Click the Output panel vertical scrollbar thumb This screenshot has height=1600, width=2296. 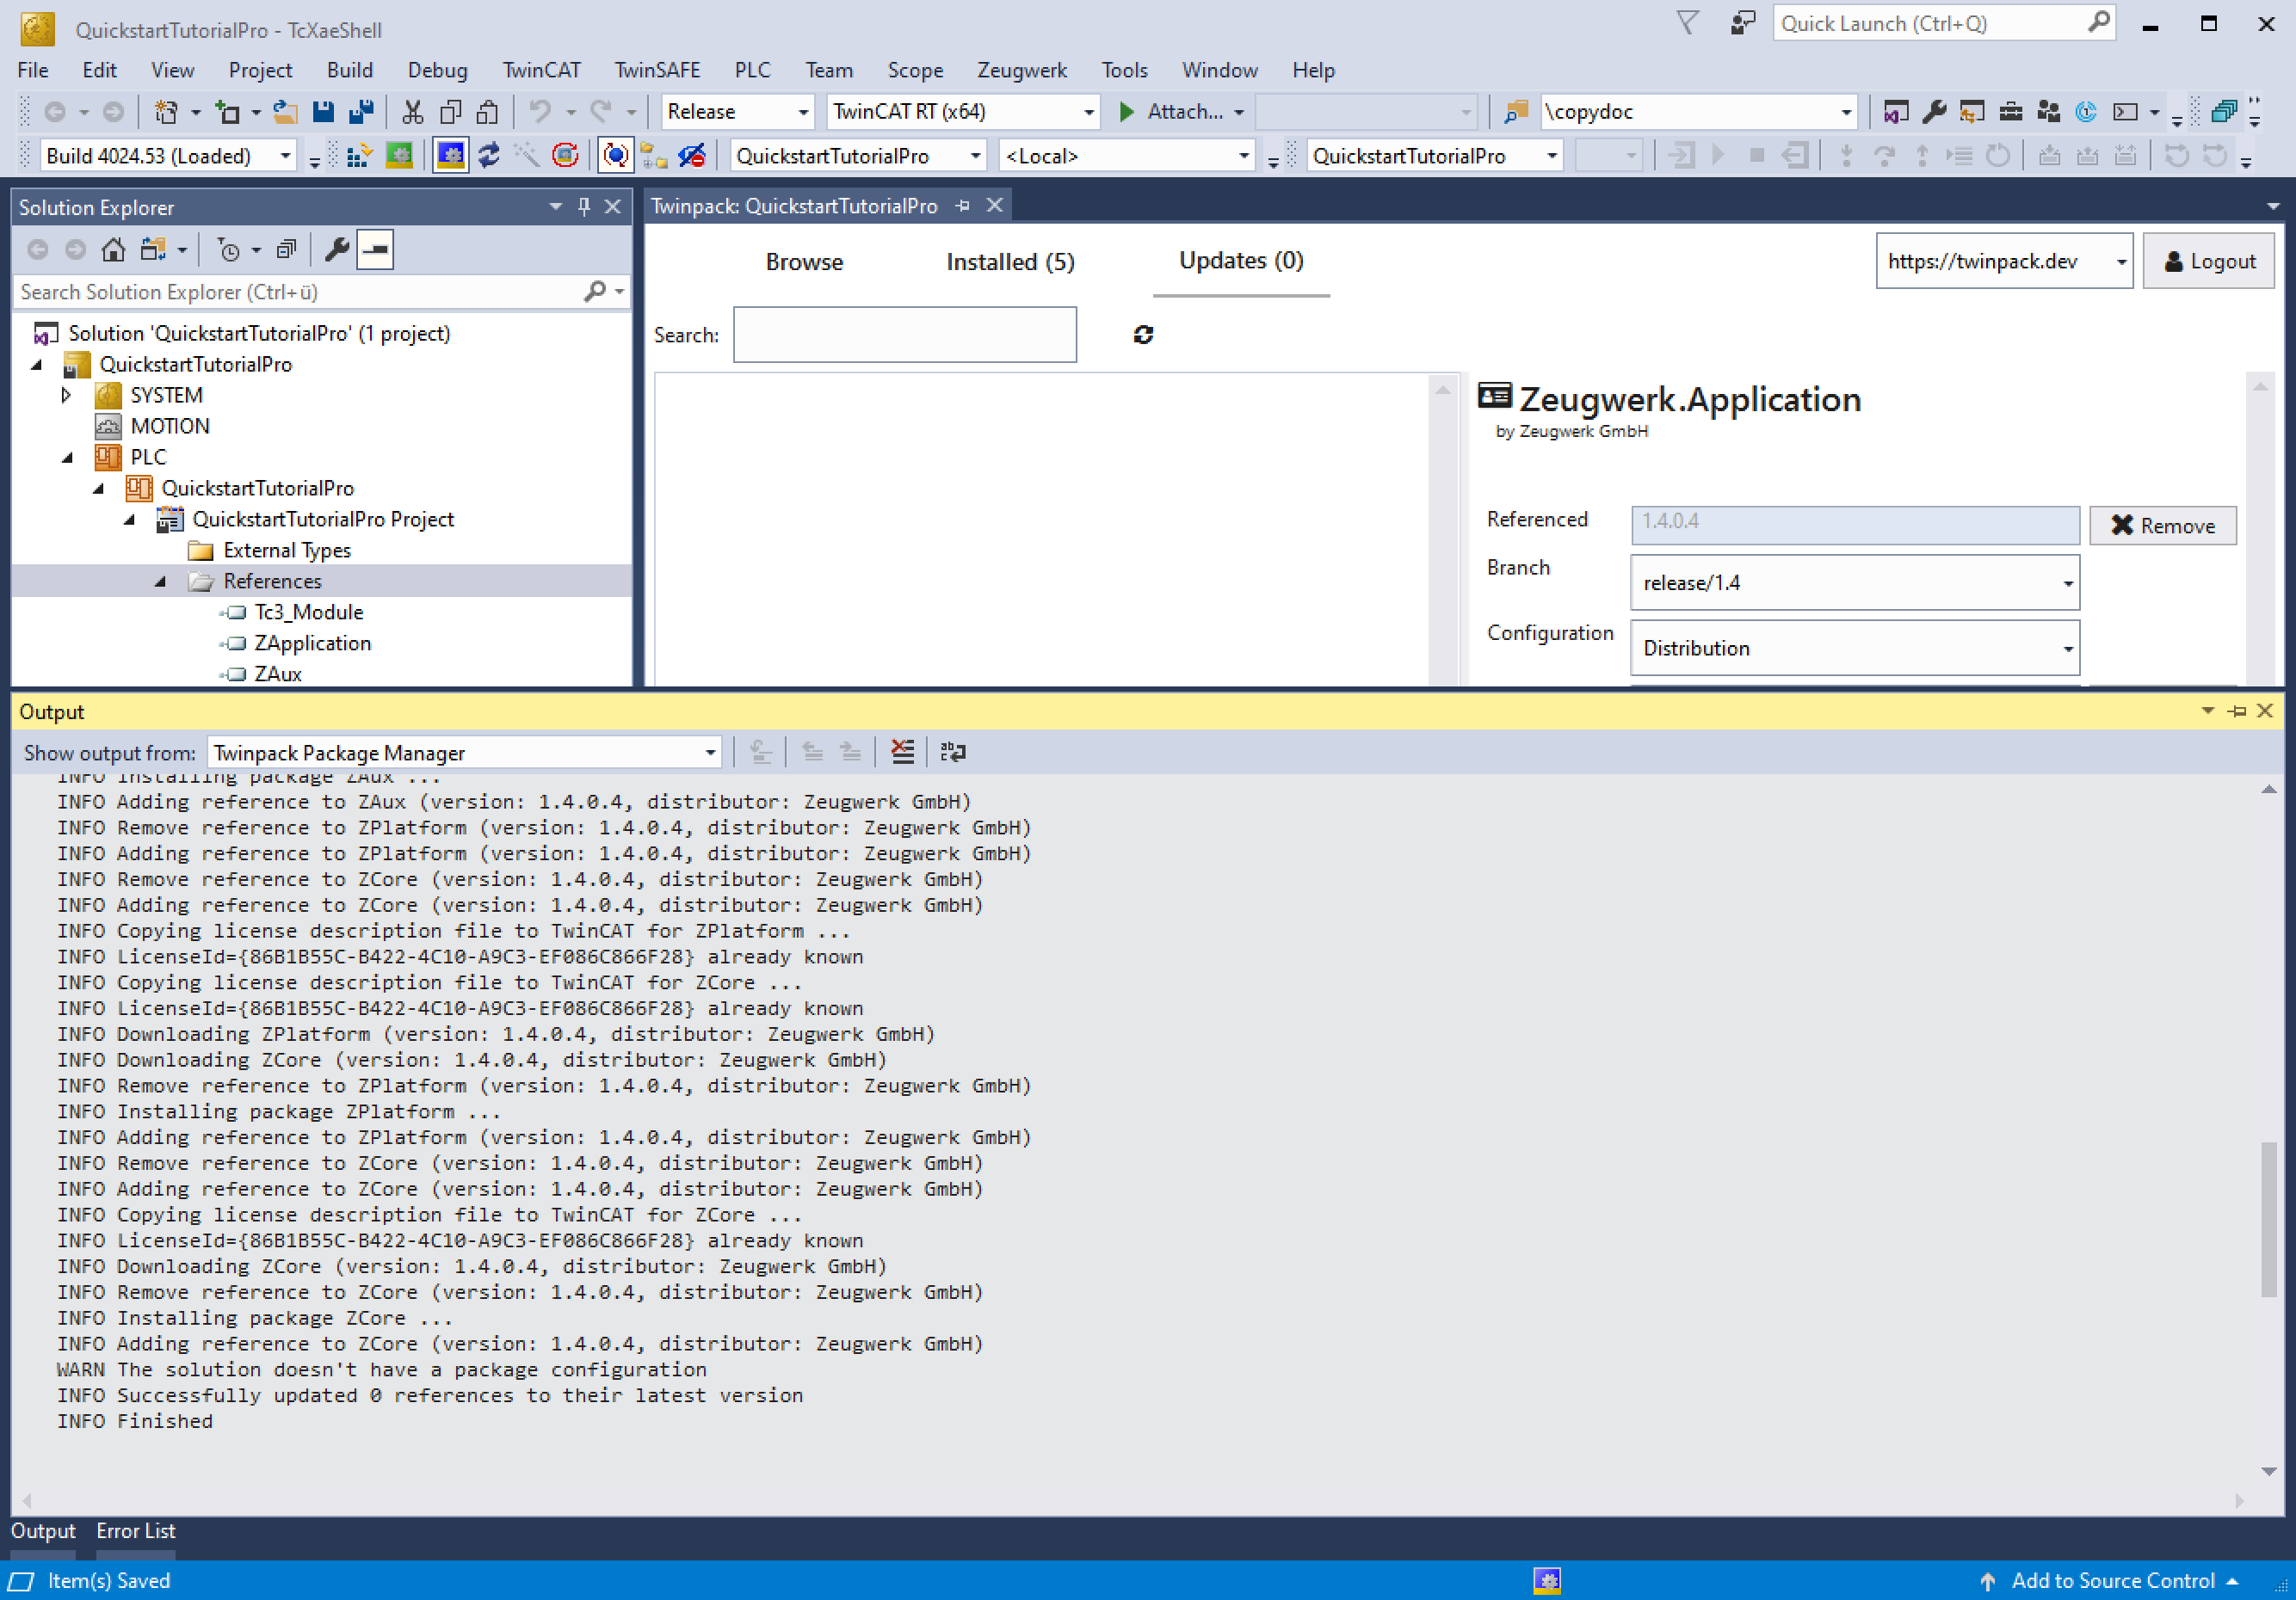pyautogui.click(x=2268, y=1219)
